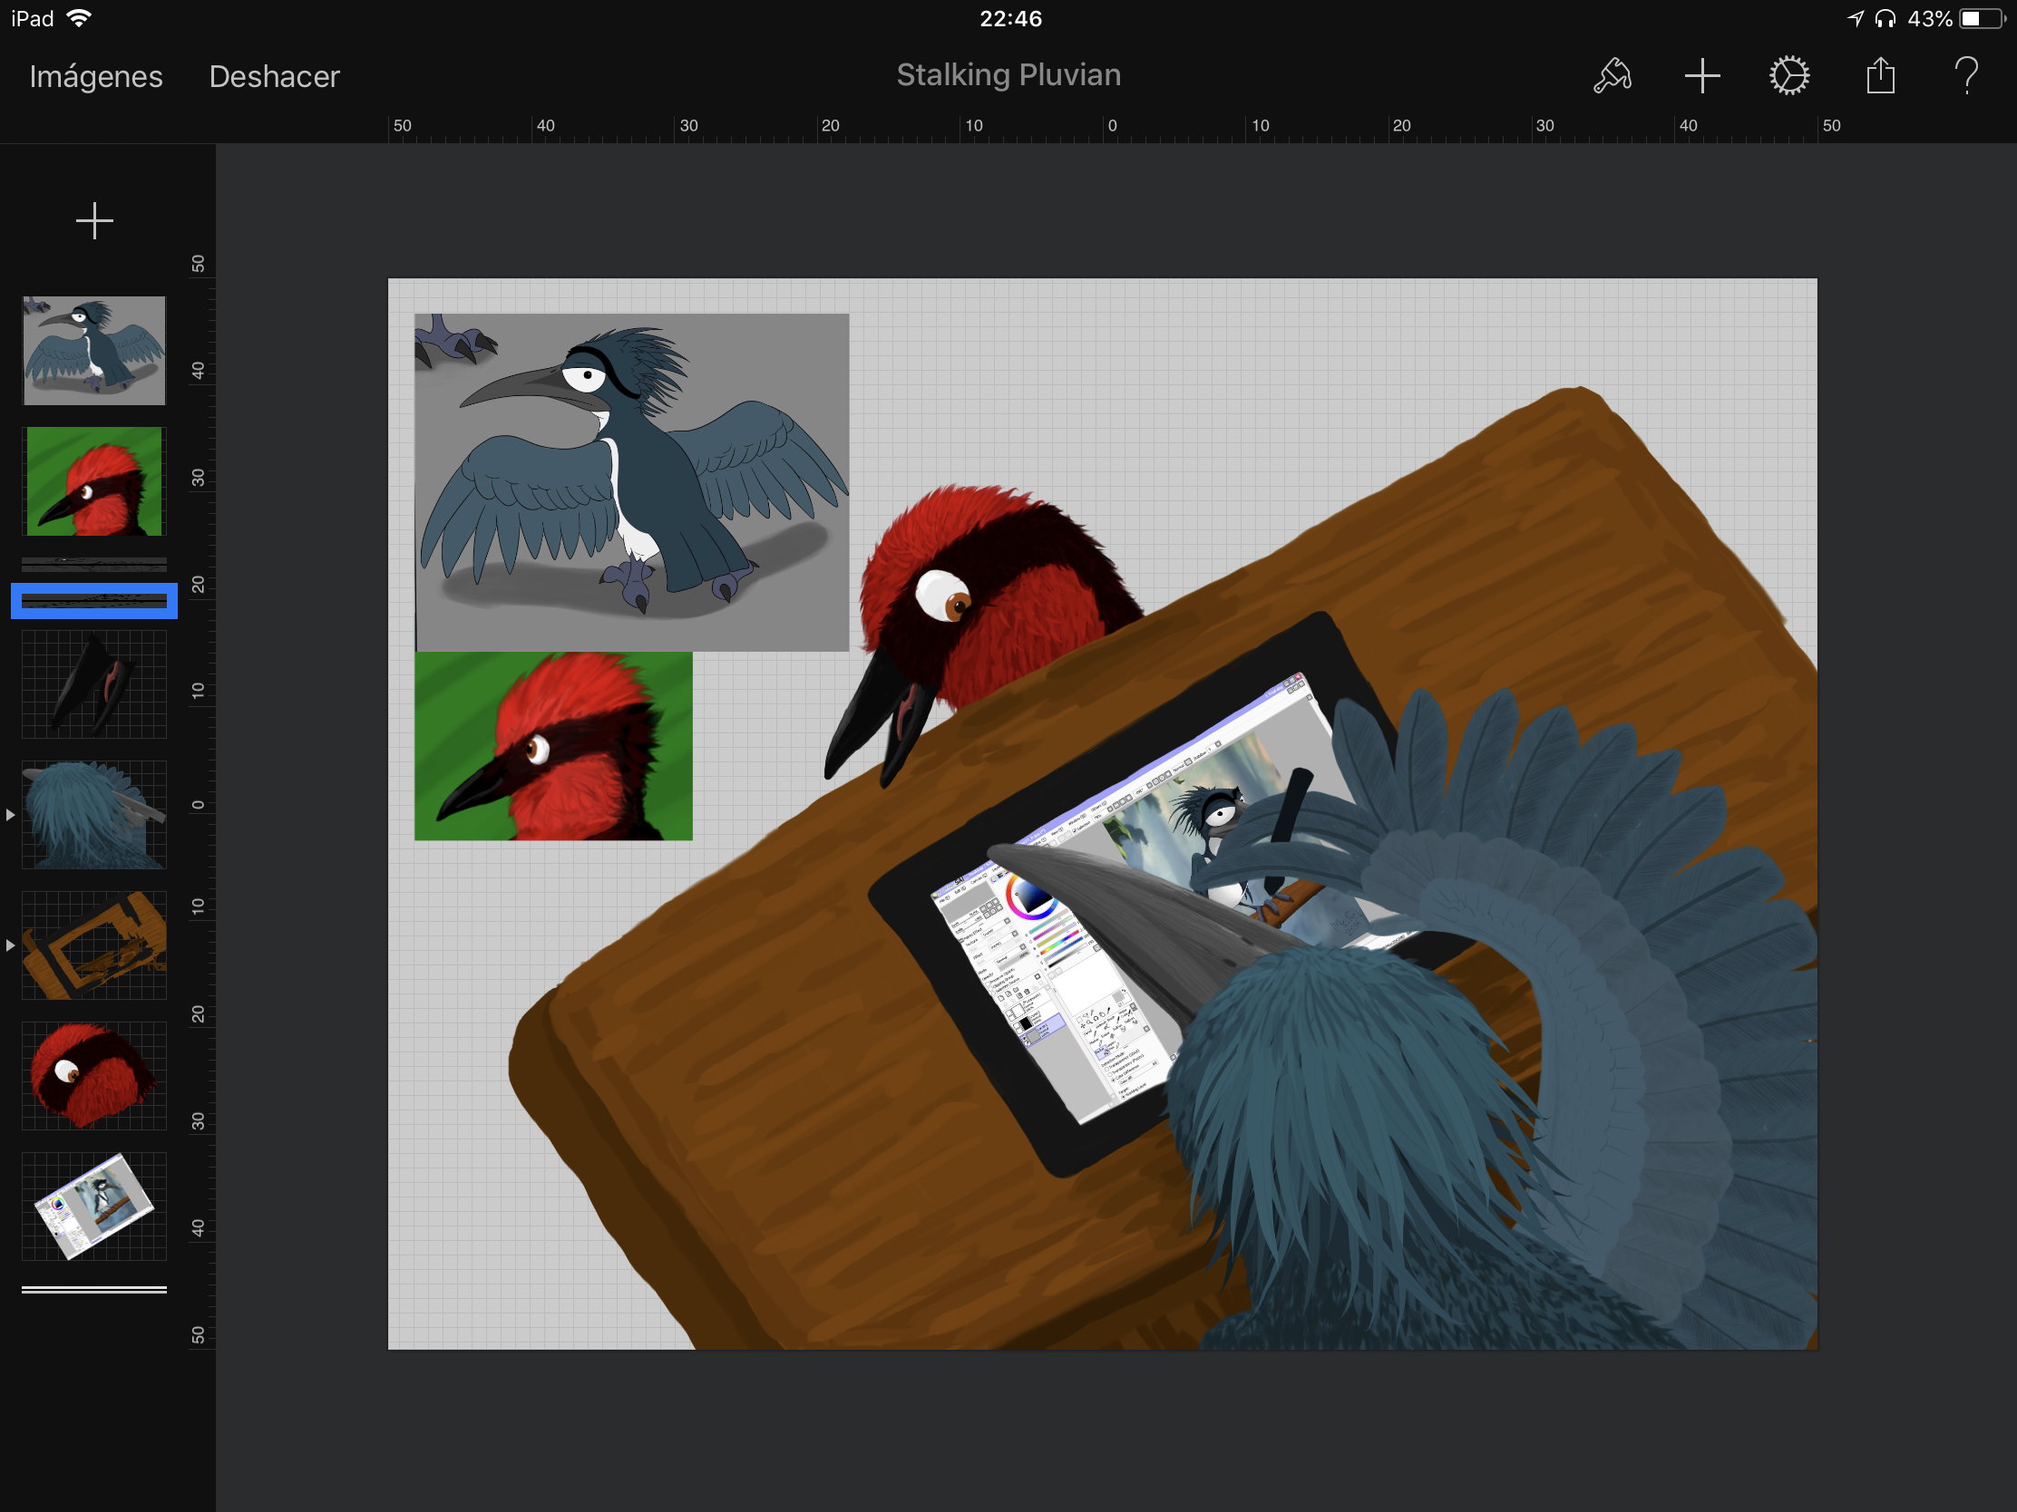The width and height of the screenshot is (2017, 1512).
Task: Add new layer with sidebar plus
Action: (x=94, y=221)
